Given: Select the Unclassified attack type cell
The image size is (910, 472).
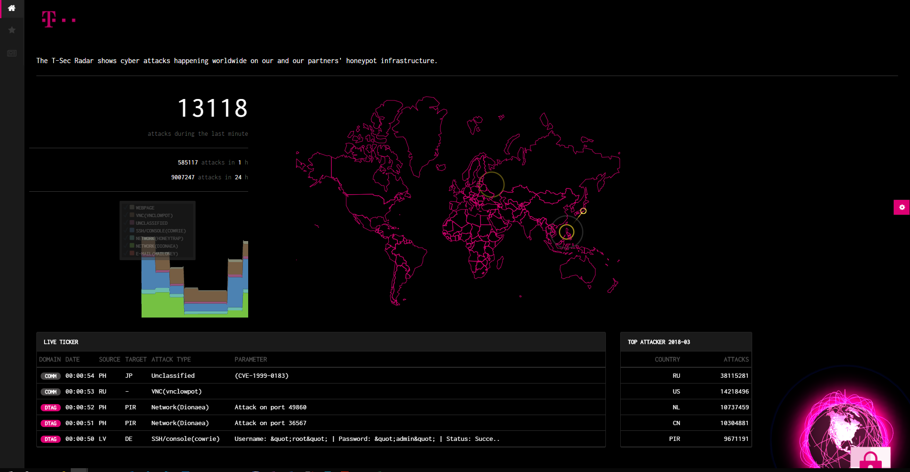Looking at the screenshot, I should tap(173, 376).
